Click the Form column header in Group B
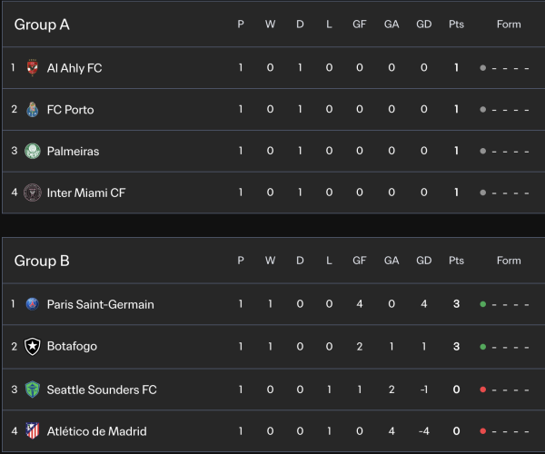Viewport: 545px width, 454px height. (x=509, y=261)
